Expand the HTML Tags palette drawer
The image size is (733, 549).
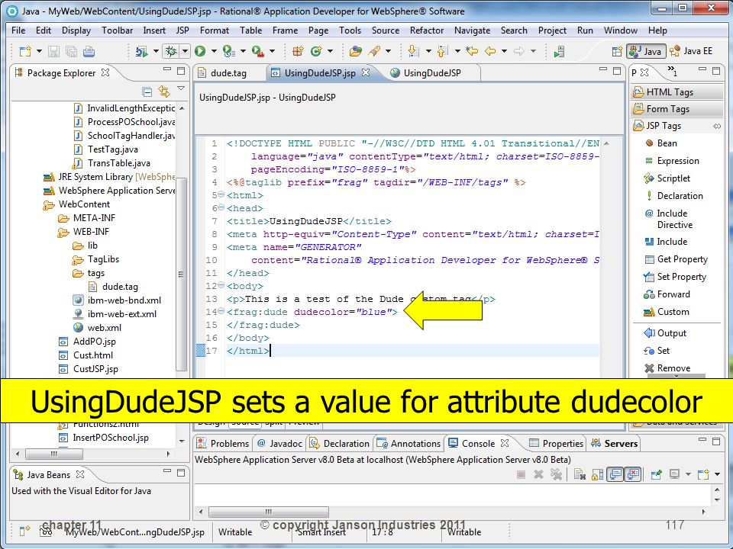(677, 92)
